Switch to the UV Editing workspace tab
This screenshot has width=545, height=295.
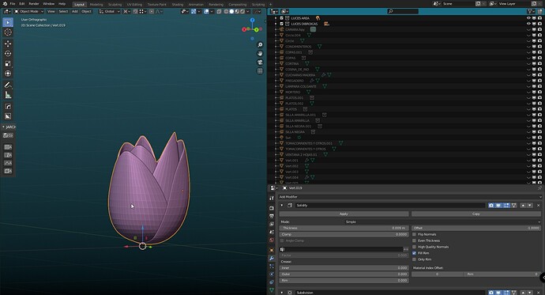click(134, 5)
